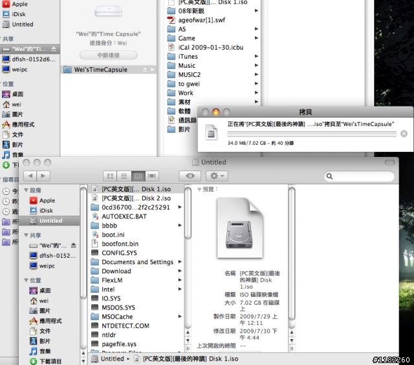Select bootfont.bin file
The width and height of the screenshot is (414, 365).
click(x=120, y=244)
